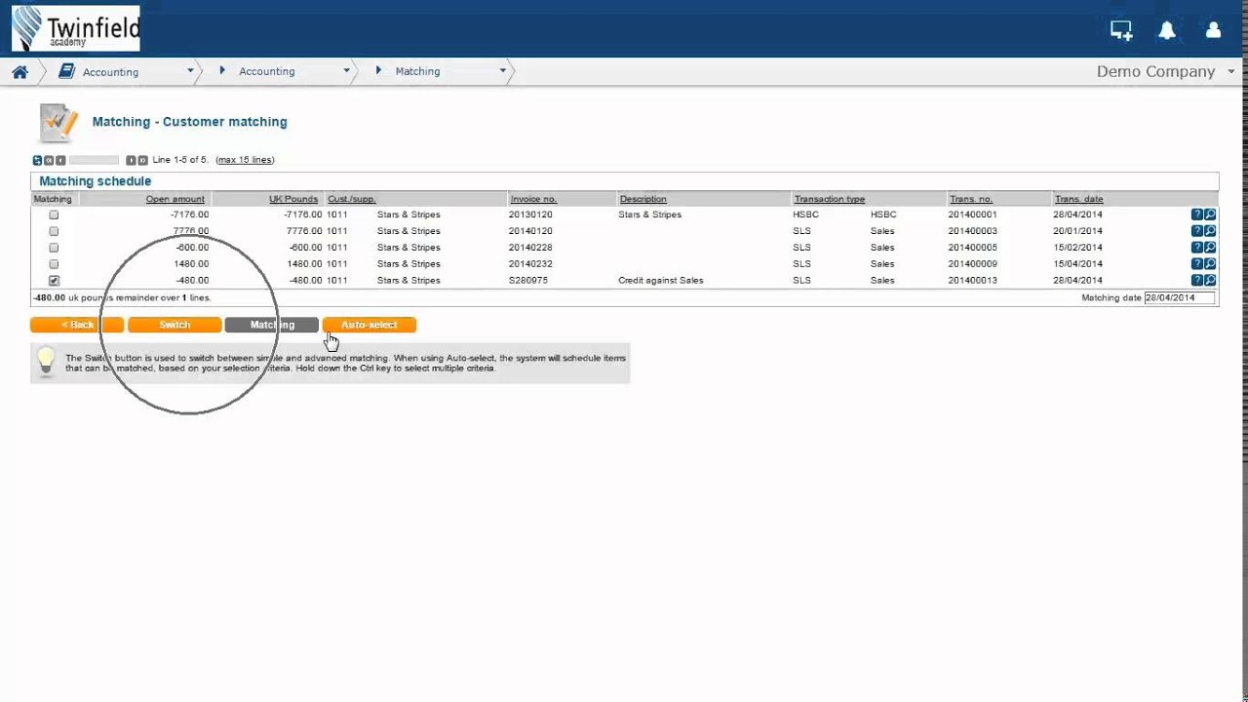Viewport: 1248px width, 702px height.
Task: Click the light bulb tip icon
Action: tap(46, 362)
